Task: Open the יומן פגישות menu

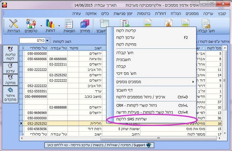Action: click(123, 14)
